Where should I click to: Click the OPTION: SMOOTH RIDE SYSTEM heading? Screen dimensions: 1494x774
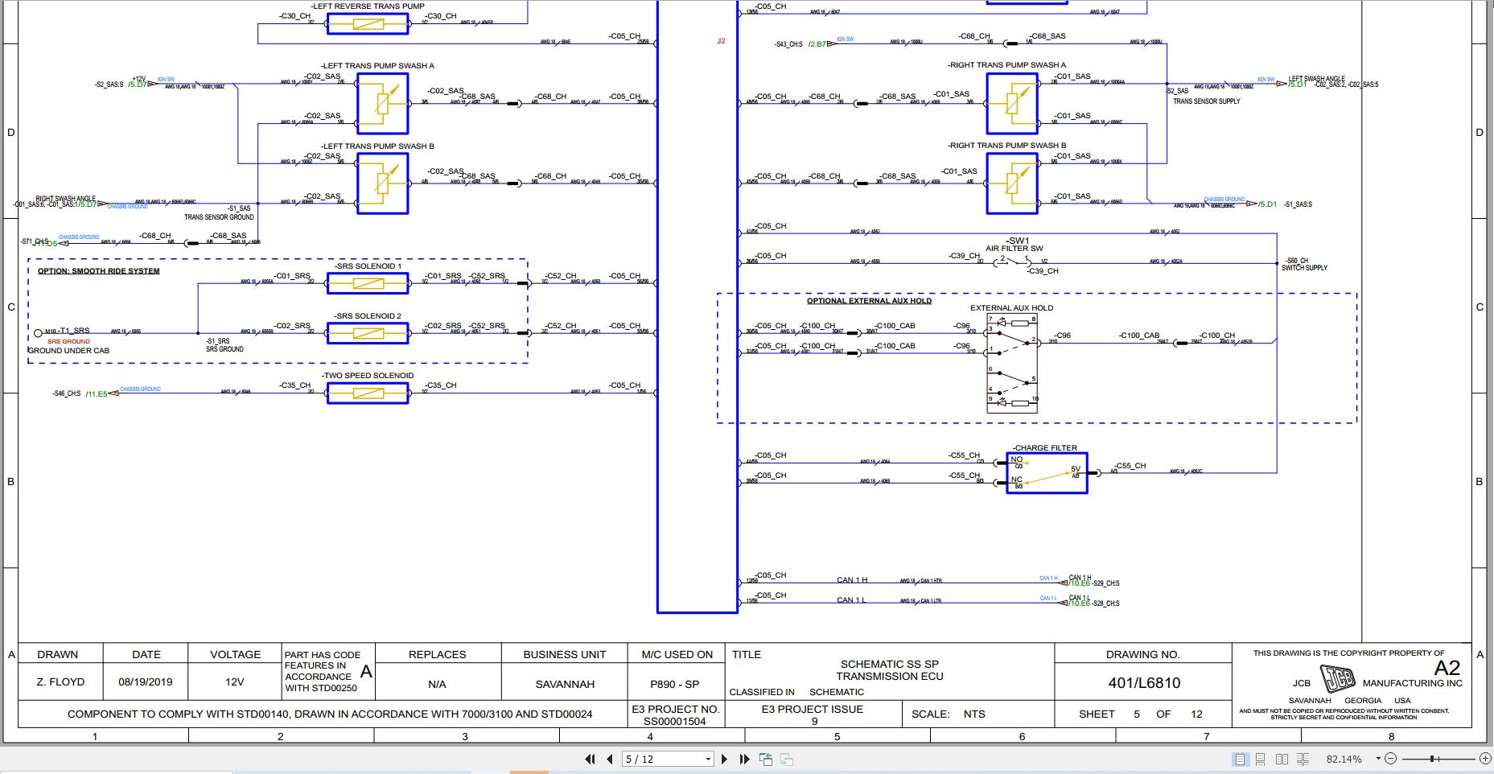98,271
